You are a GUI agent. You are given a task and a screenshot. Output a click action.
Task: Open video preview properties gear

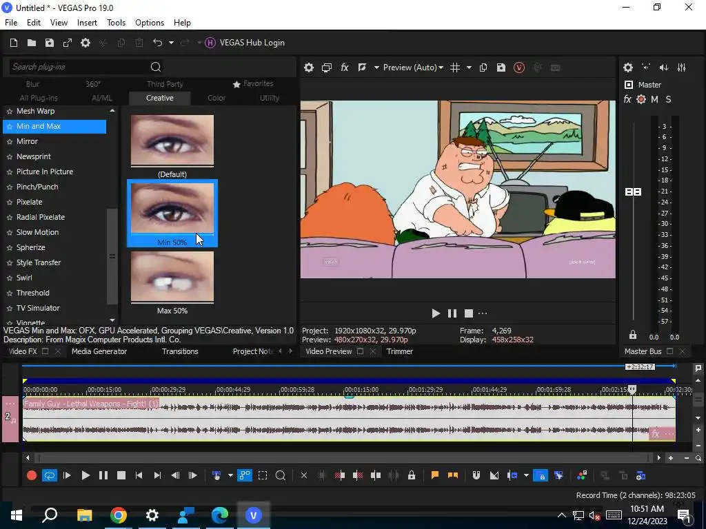click(308, 68)
